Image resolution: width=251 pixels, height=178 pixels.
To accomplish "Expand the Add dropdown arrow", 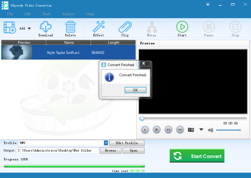I will pos(29,28).
